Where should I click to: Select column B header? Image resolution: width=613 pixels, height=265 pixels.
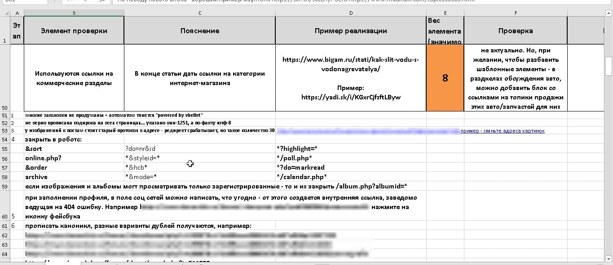74,13
